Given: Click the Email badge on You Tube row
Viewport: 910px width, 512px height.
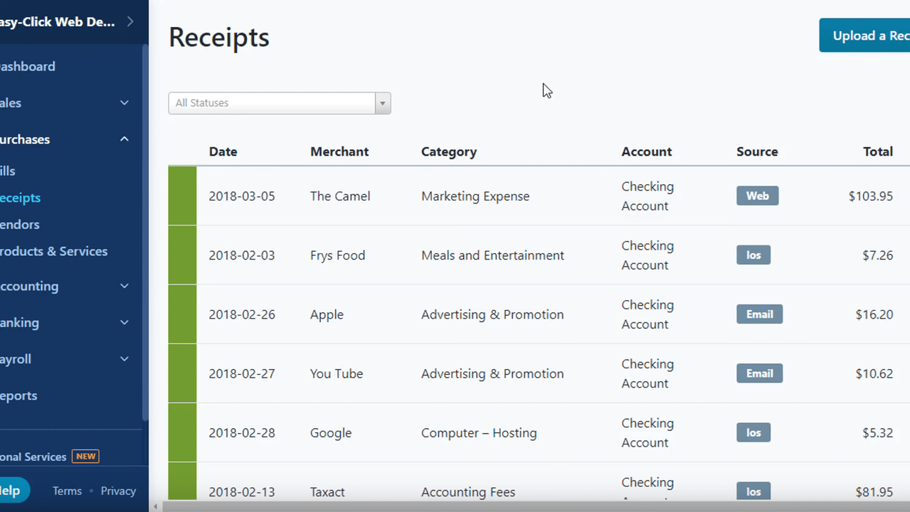Looking at the screenshot, I should coord(759,373).
